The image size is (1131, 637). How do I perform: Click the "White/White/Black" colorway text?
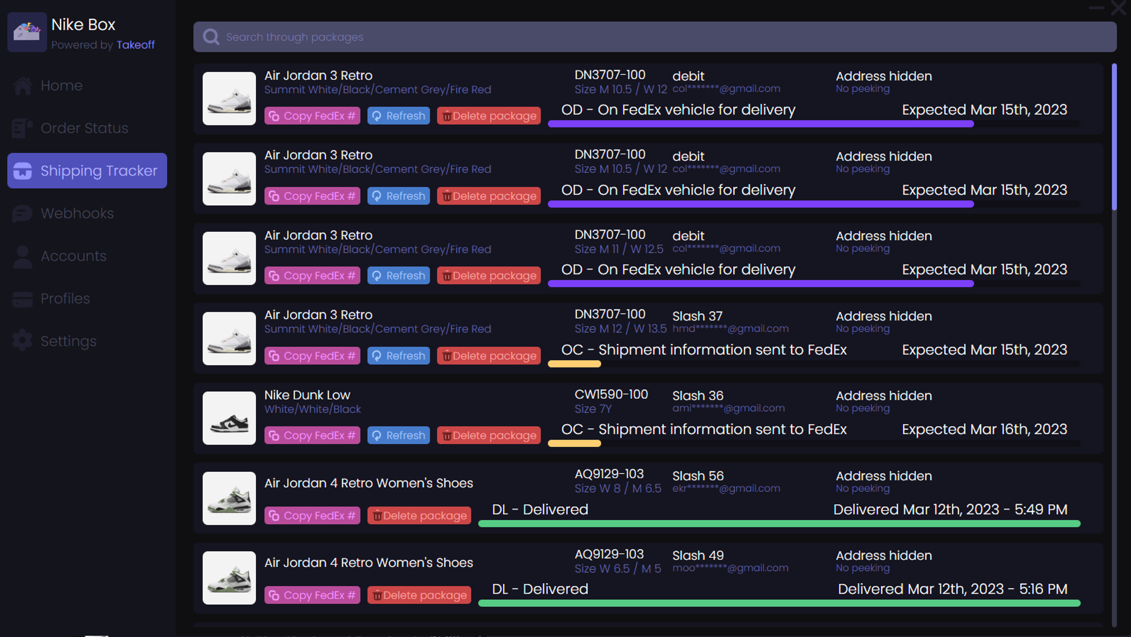312,409
